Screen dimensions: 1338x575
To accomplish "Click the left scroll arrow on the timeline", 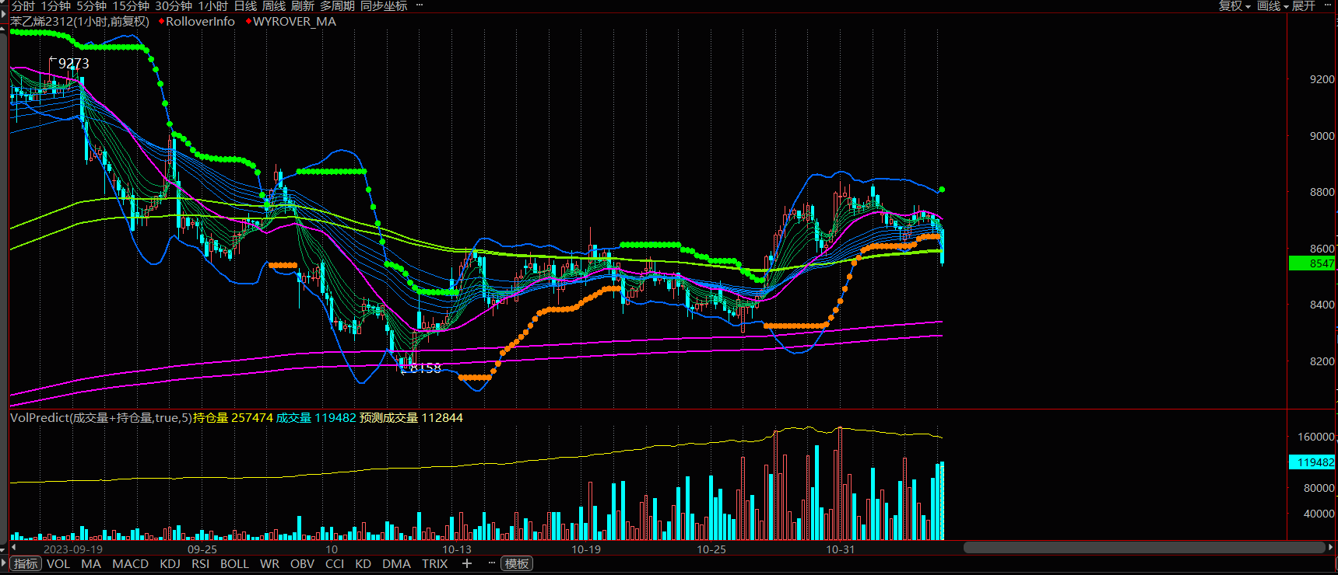I will coord(13,548).
